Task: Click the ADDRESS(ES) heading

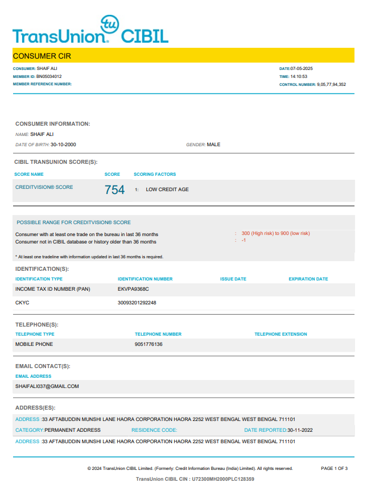Action: point(35,408)
